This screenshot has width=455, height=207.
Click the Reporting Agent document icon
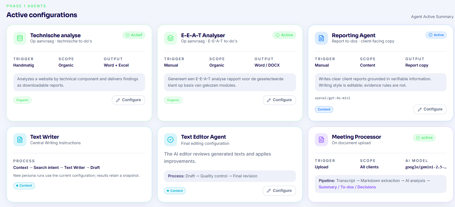point(321,38)
